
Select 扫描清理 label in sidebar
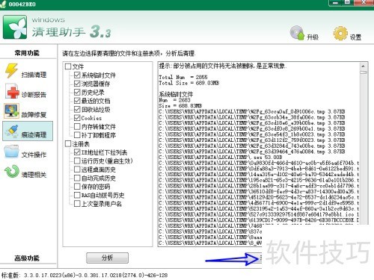[34, 75]
